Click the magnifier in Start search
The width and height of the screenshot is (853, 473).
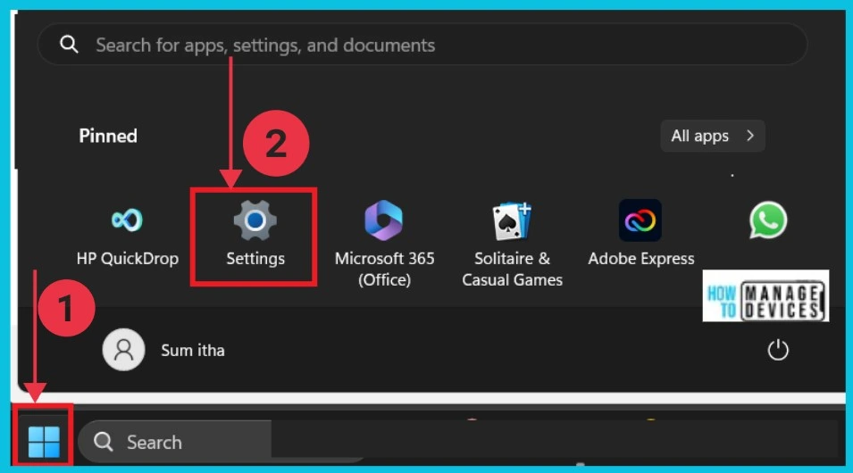click(x=69, y=44)
